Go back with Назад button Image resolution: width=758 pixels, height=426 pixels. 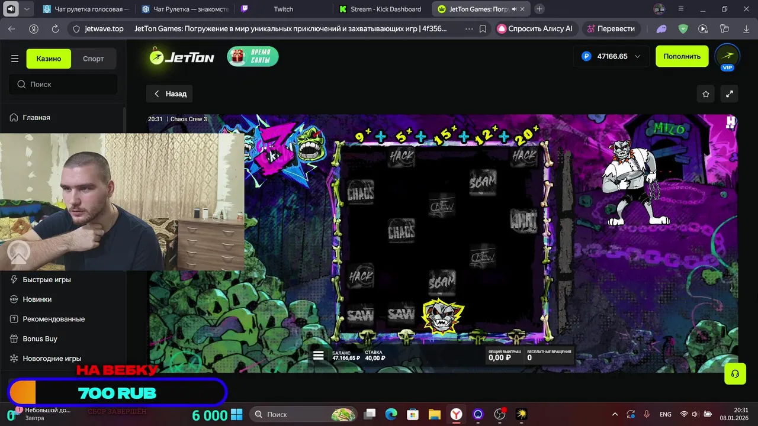170,93
